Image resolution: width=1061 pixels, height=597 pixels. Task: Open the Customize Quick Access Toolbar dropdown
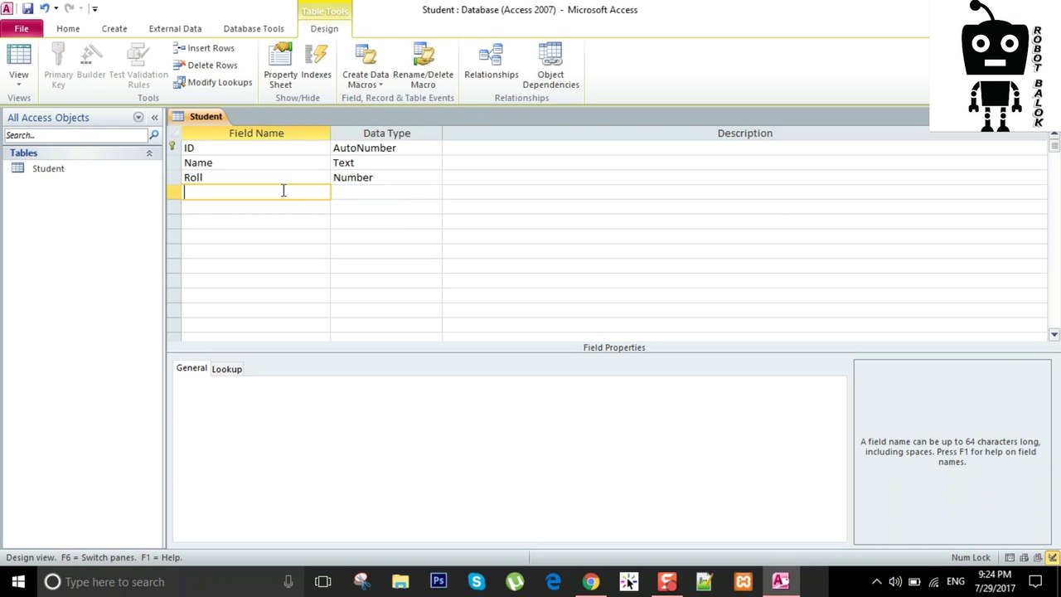[94, 9]
